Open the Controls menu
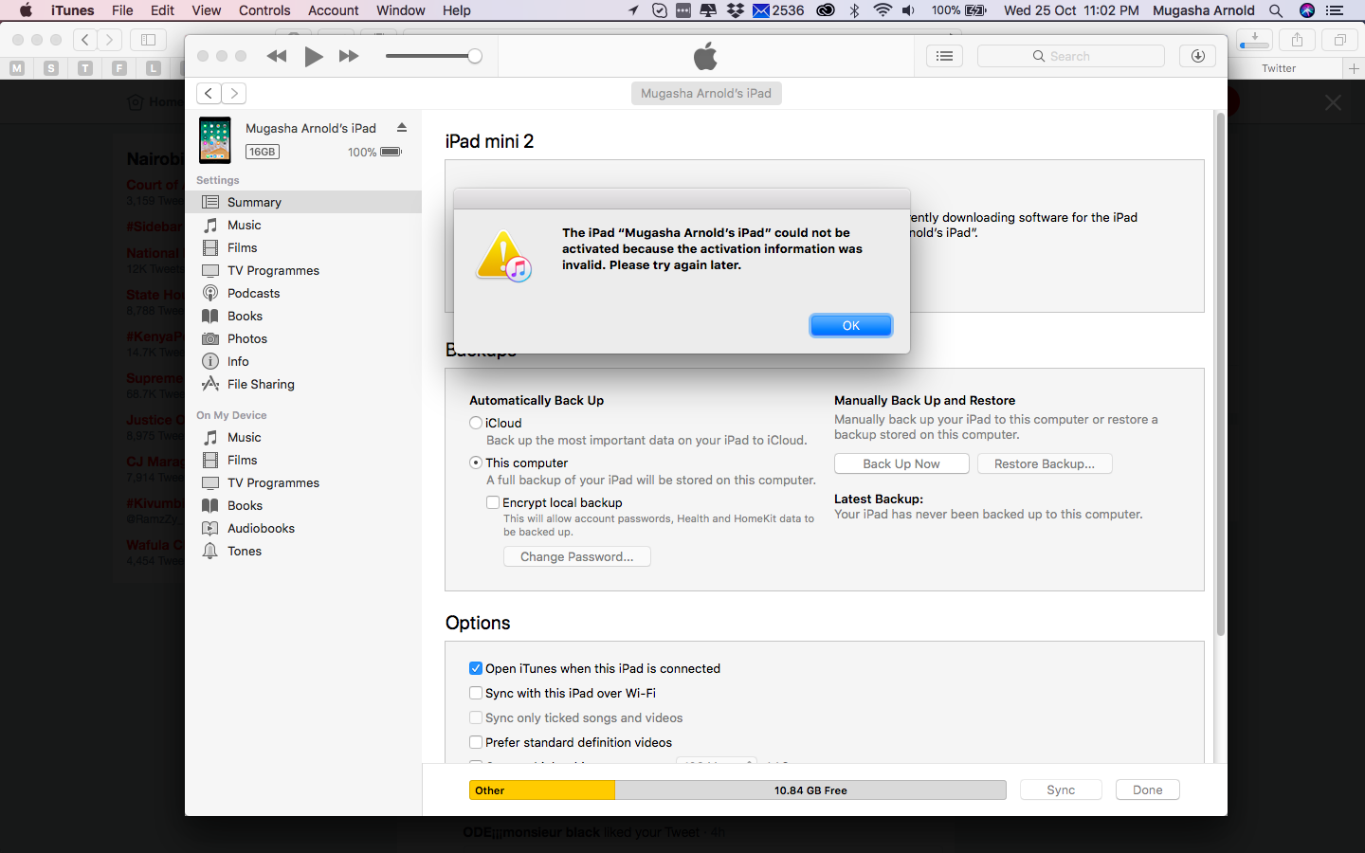 (264, 10)
